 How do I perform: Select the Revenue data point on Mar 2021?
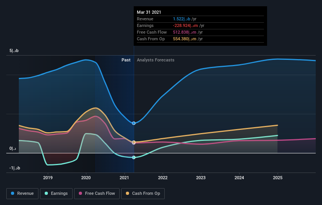134,123
